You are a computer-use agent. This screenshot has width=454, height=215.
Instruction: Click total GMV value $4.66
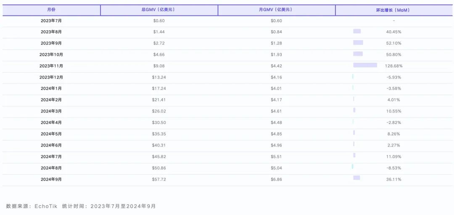[159, 55]
